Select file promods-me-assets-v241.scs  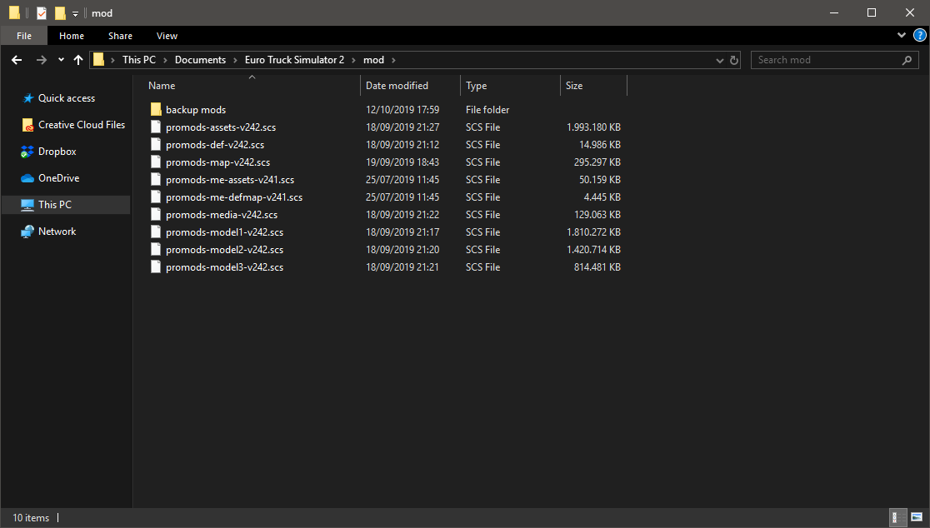click(x=230, y=180)
